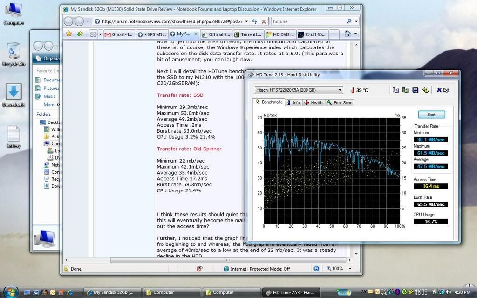The height and width of the screenshot is (298, 477).
Task: Click the hdtune search box
Action: (x=308, y=21)
